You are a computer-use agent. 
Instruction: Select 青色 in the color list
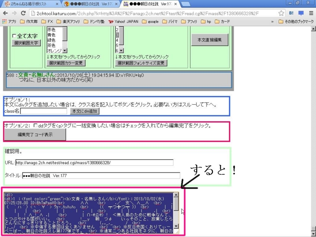[51, 35]
